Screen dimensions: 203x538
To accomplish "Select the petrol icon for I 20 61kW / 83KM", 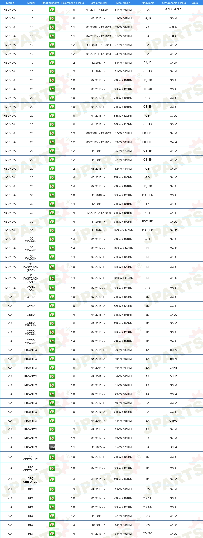I will point(52,71).
